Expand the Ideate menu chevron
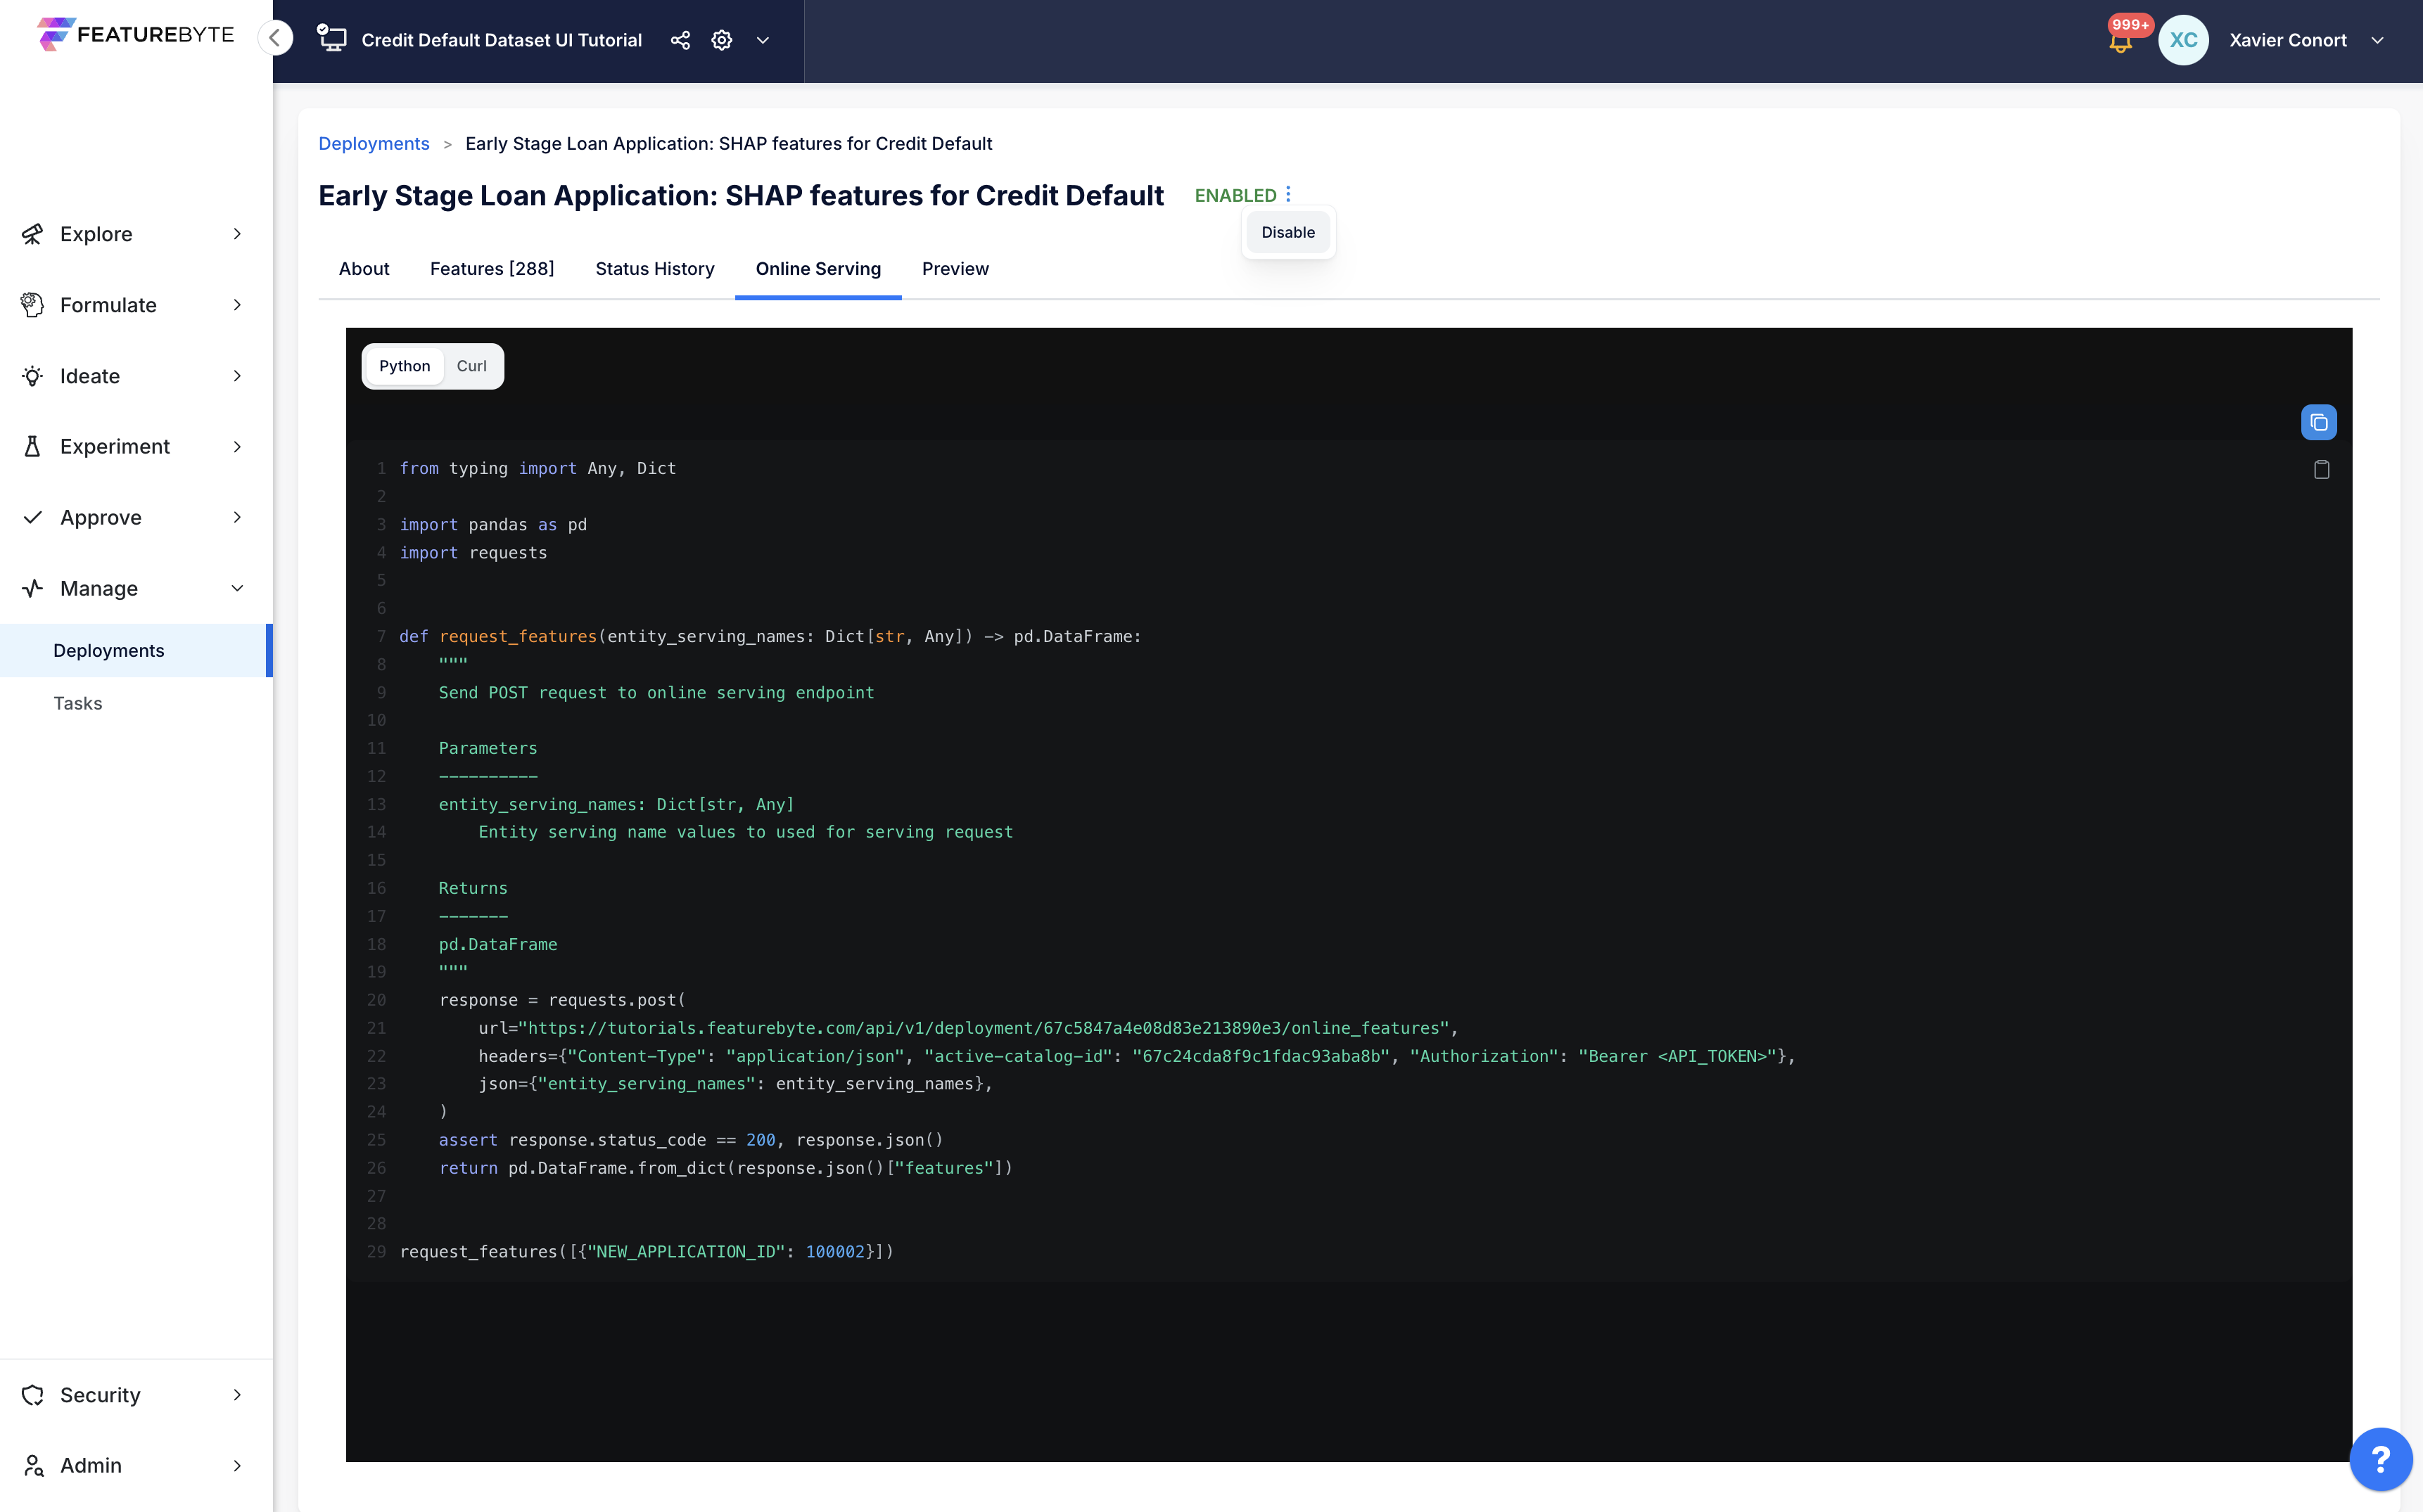This screenshot has height=1512, width=2423. pos(237,376)
